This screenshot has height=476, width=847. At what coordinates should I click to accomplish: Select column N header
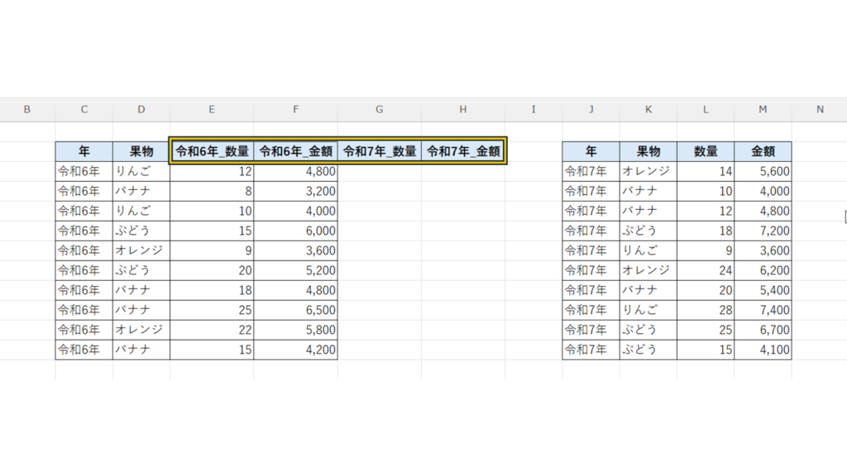click(x=819, y=109)
